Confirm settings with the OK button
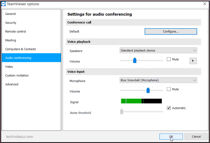 tap(171, 137)
